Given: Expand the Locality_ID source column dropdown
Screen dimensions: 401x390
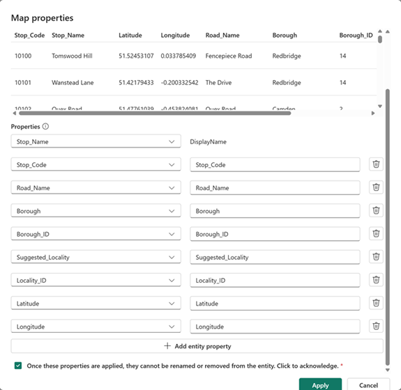Looking at the screenshot, I should 96,280.
